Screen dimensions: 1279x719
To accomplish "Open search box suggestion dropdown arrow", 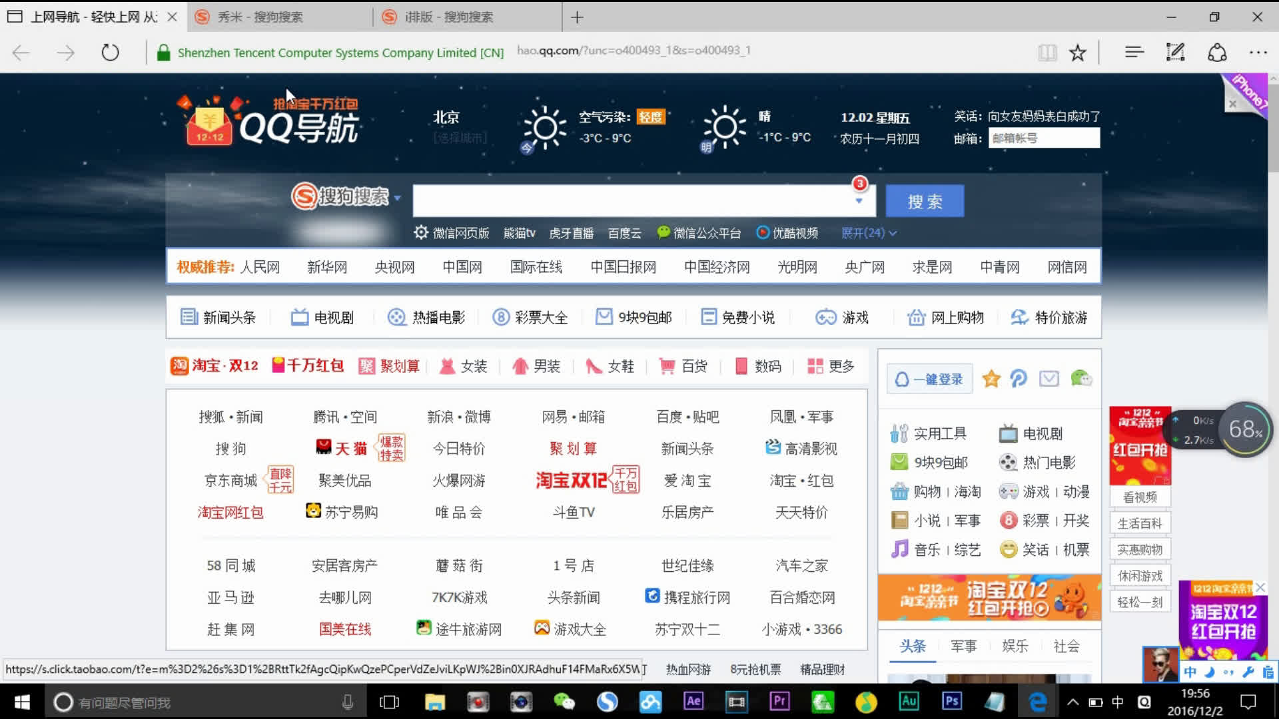I will 859,201.
